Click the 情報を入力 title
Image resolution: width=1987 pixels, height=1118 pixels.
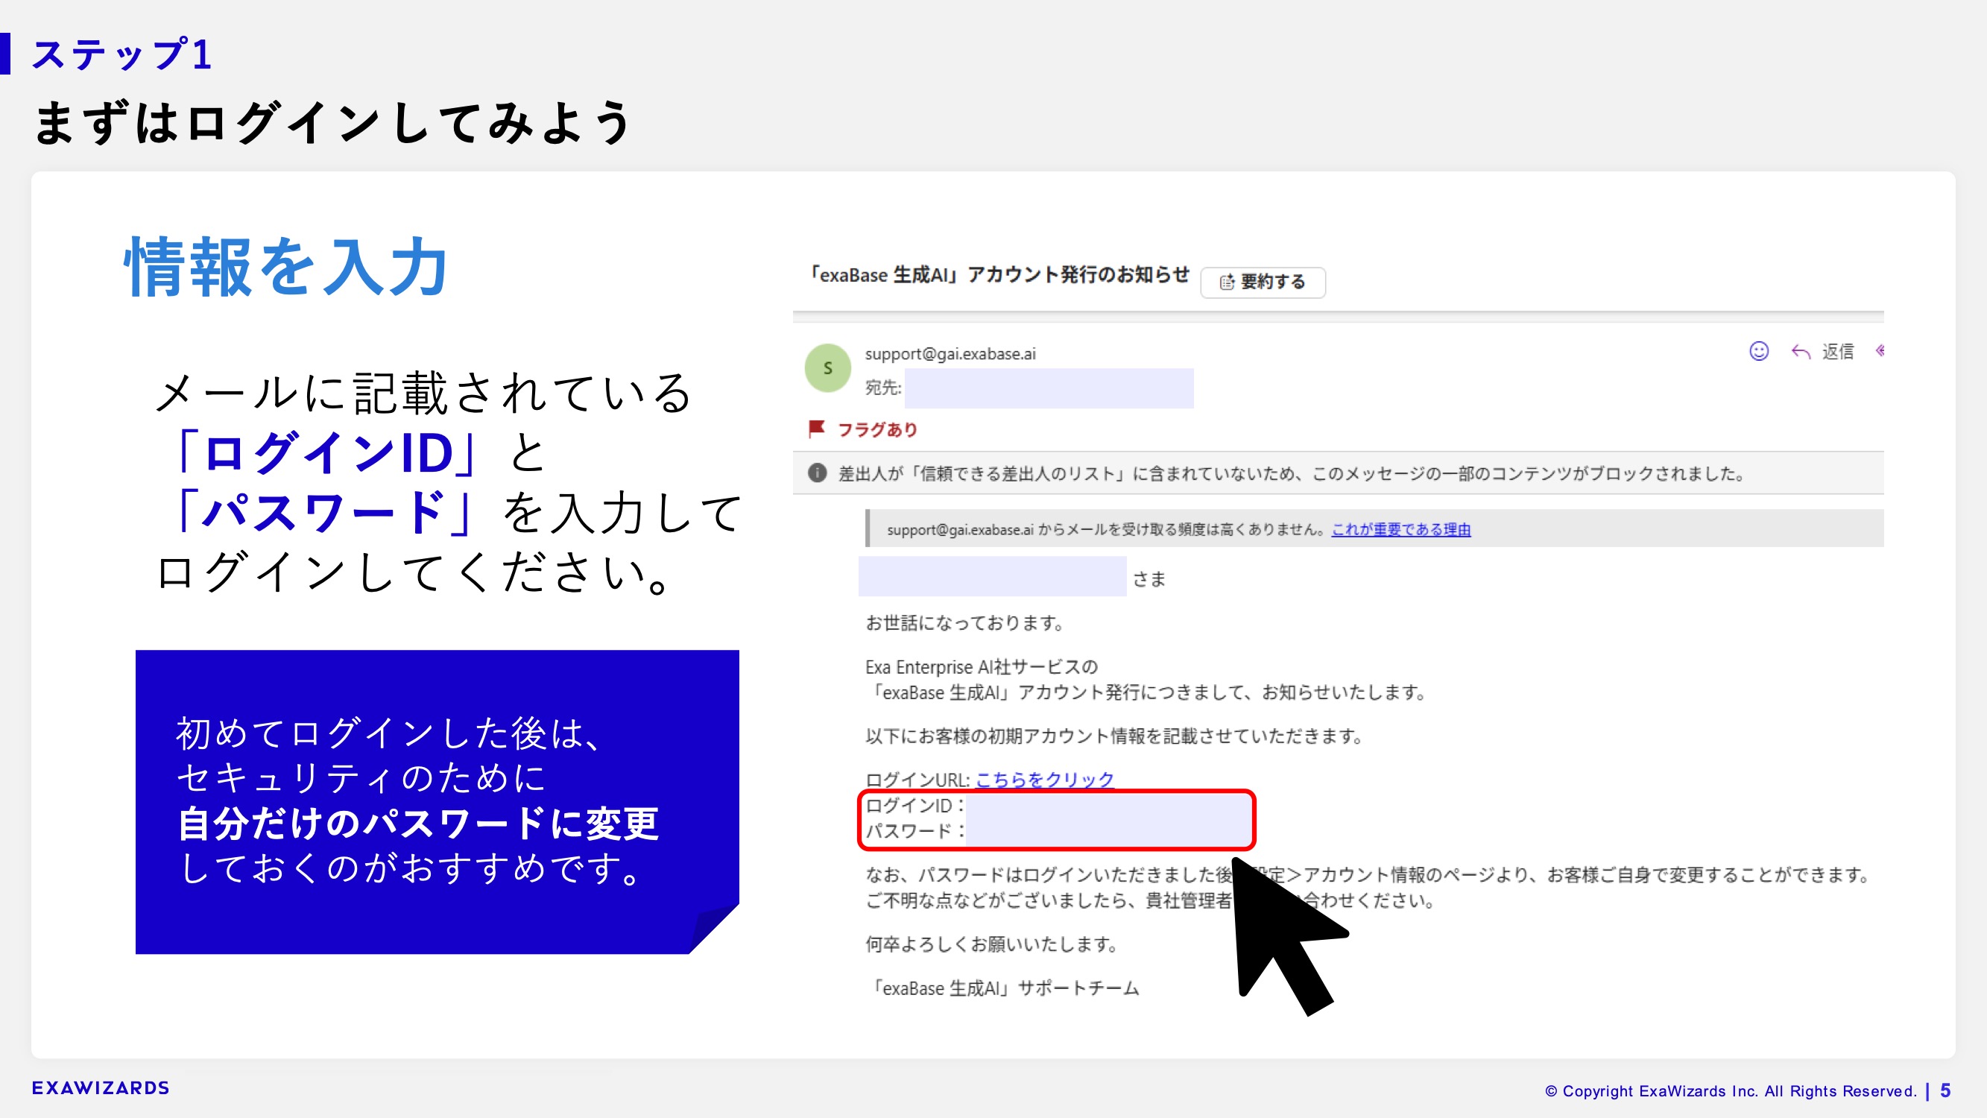click(x=285, y=267)
